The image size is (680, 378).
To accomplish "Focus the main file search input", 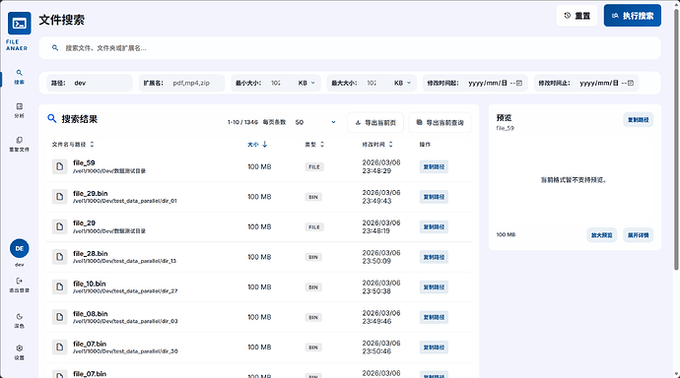I will pos(350,48).
